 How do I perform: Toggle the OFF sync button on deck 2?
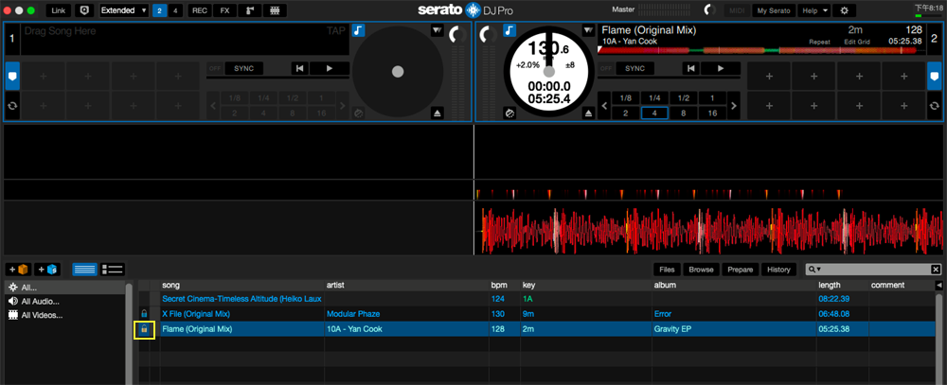[606, 68]
